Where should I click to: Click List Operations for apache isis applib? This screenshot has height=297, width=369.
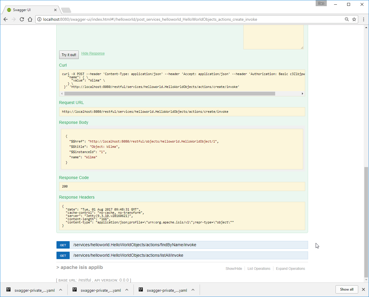(x=259, y=269)
